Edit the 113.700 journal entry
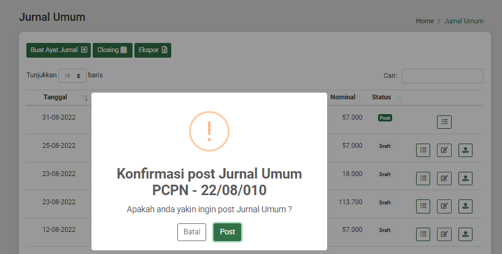 (x=444, y=206)
